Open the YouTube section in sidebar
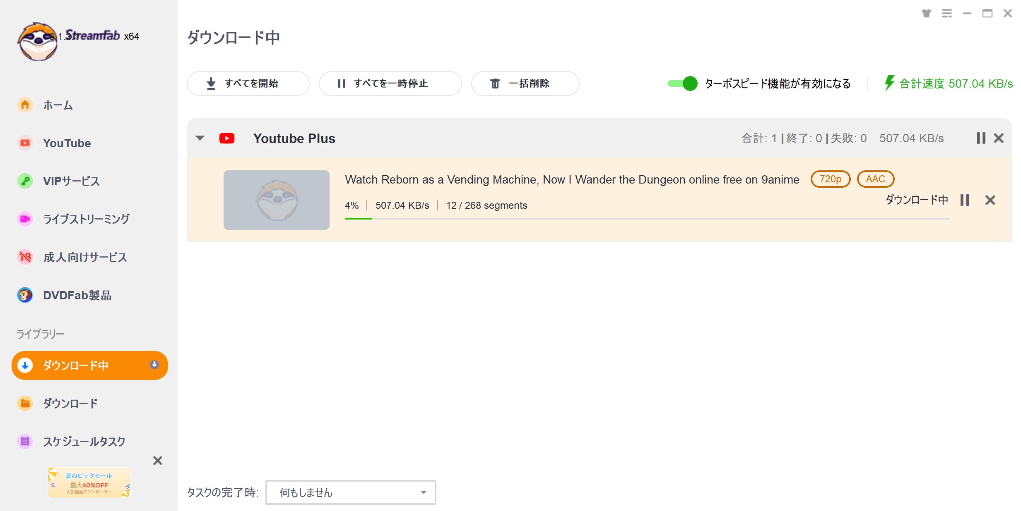1021x511 pixels. click(54, 143)
